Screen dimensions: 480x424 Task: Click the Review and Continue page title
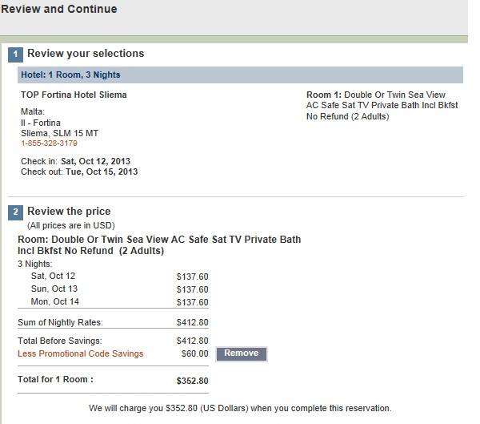(x=59, y=9)
